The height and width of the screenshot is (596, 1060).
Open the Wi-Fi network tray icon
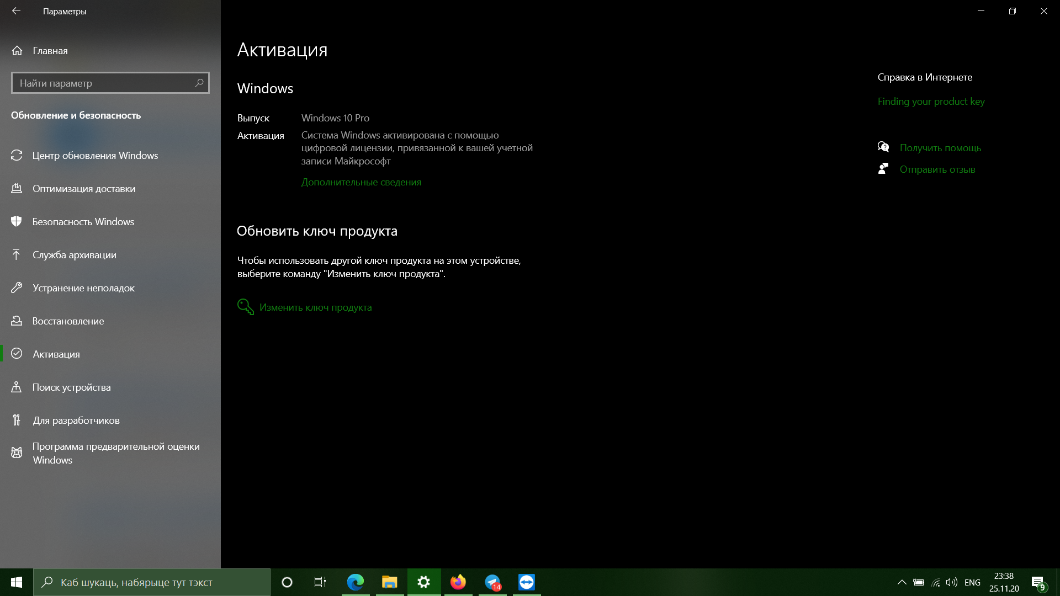click(x=936, y=582)
